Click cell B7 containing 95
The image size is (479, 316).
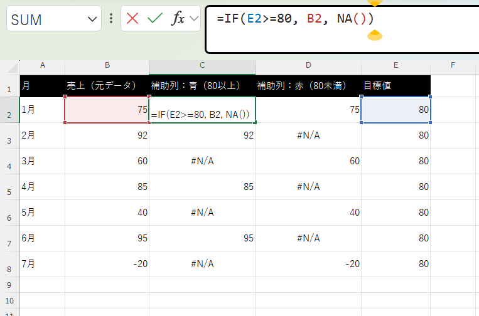click(107, 238)
